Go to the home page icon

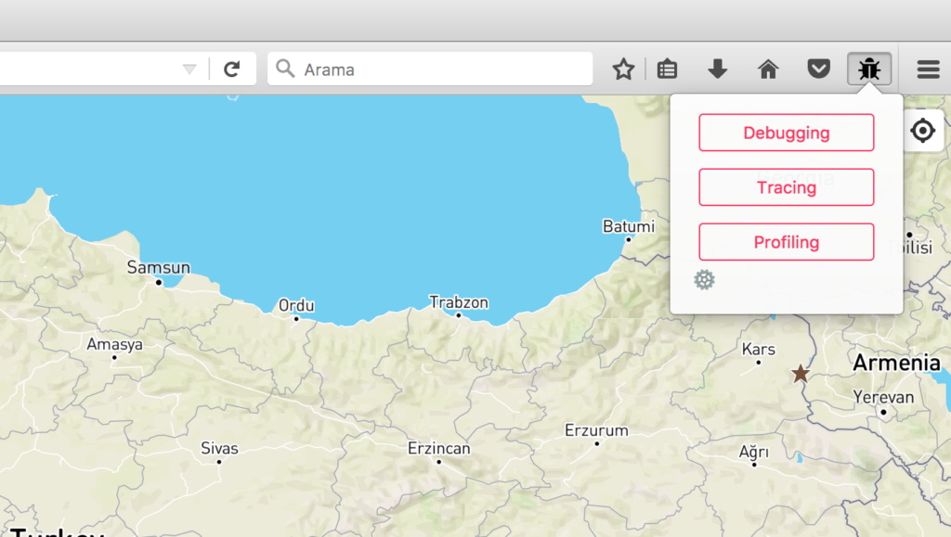click(768, 69)
